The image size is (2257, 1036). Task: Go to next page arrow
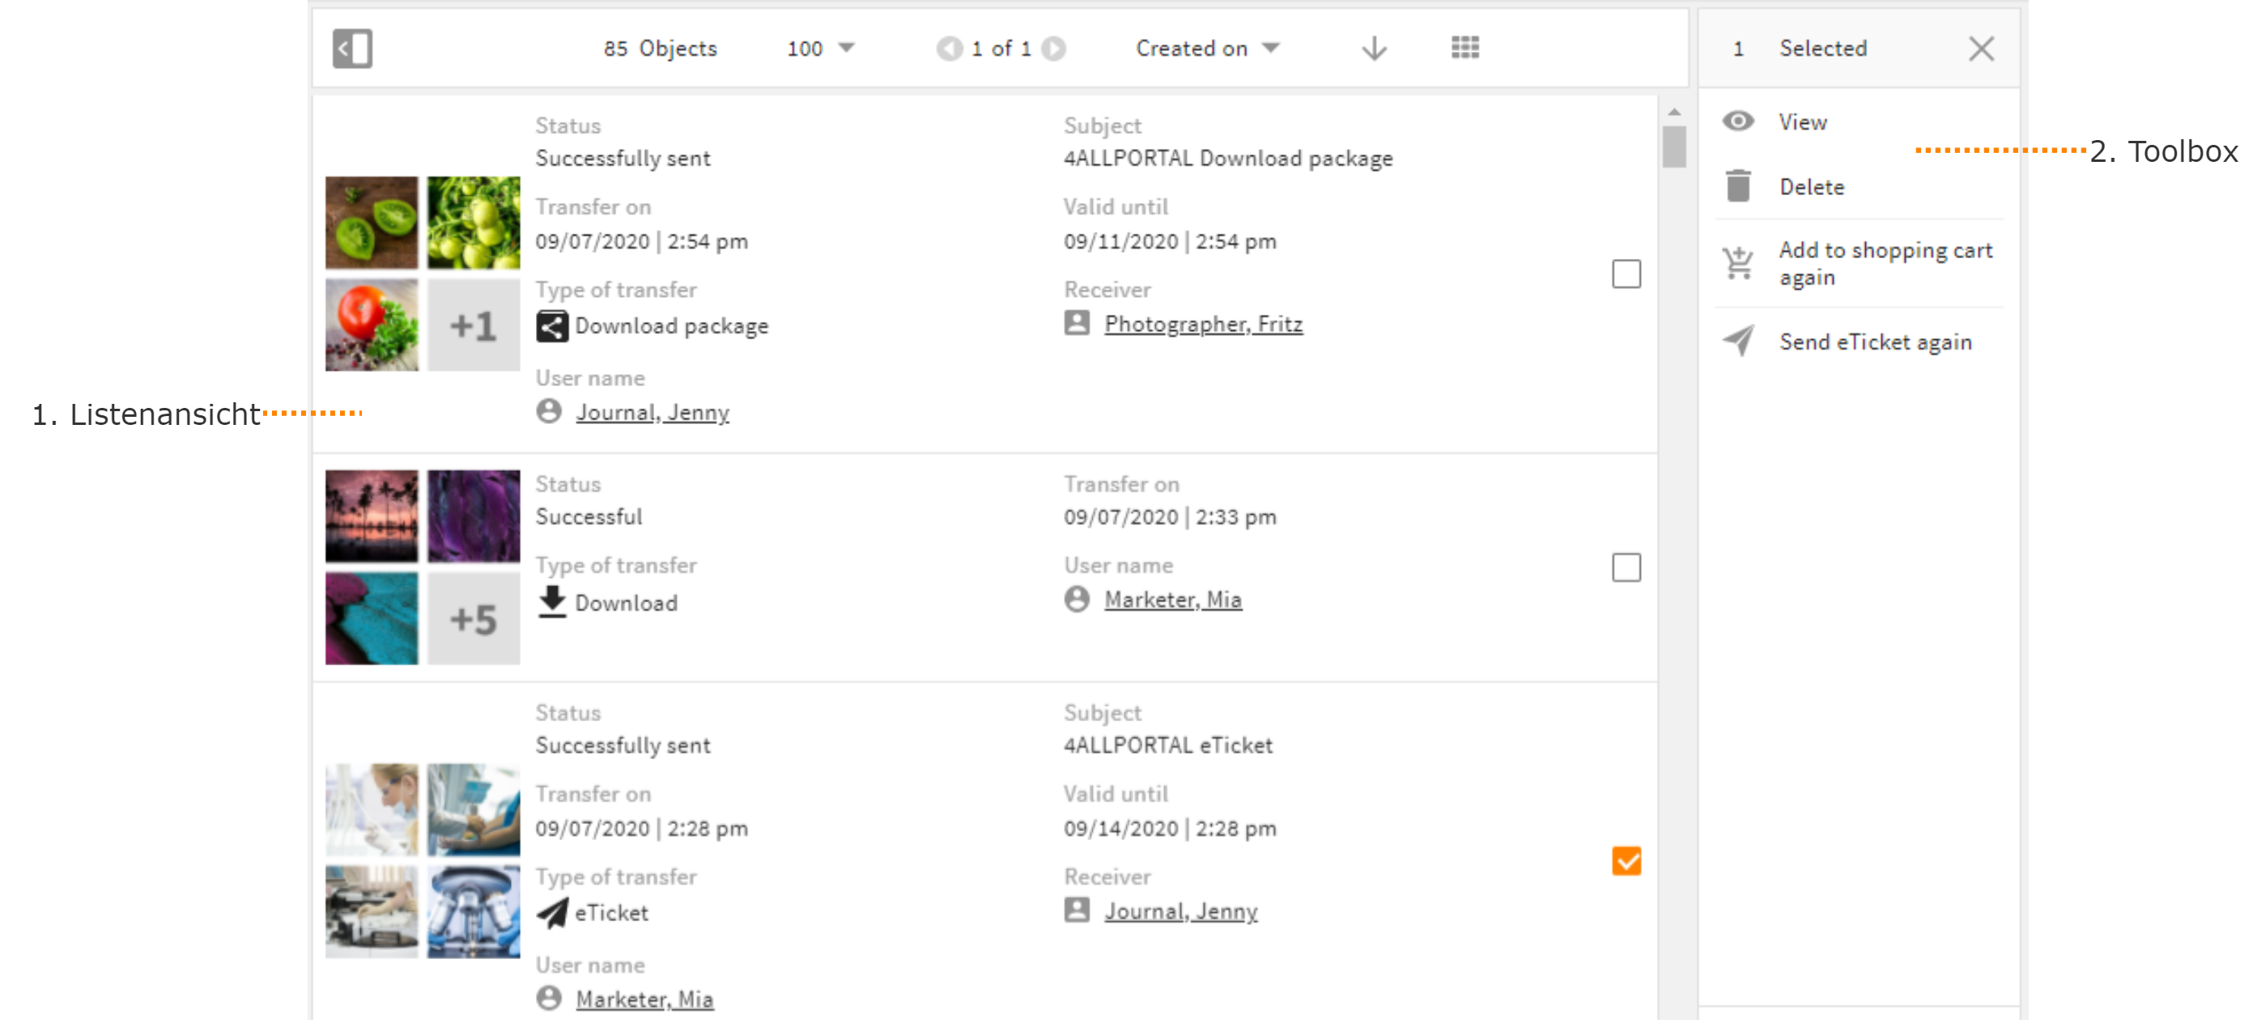[x=1054, y=49]
